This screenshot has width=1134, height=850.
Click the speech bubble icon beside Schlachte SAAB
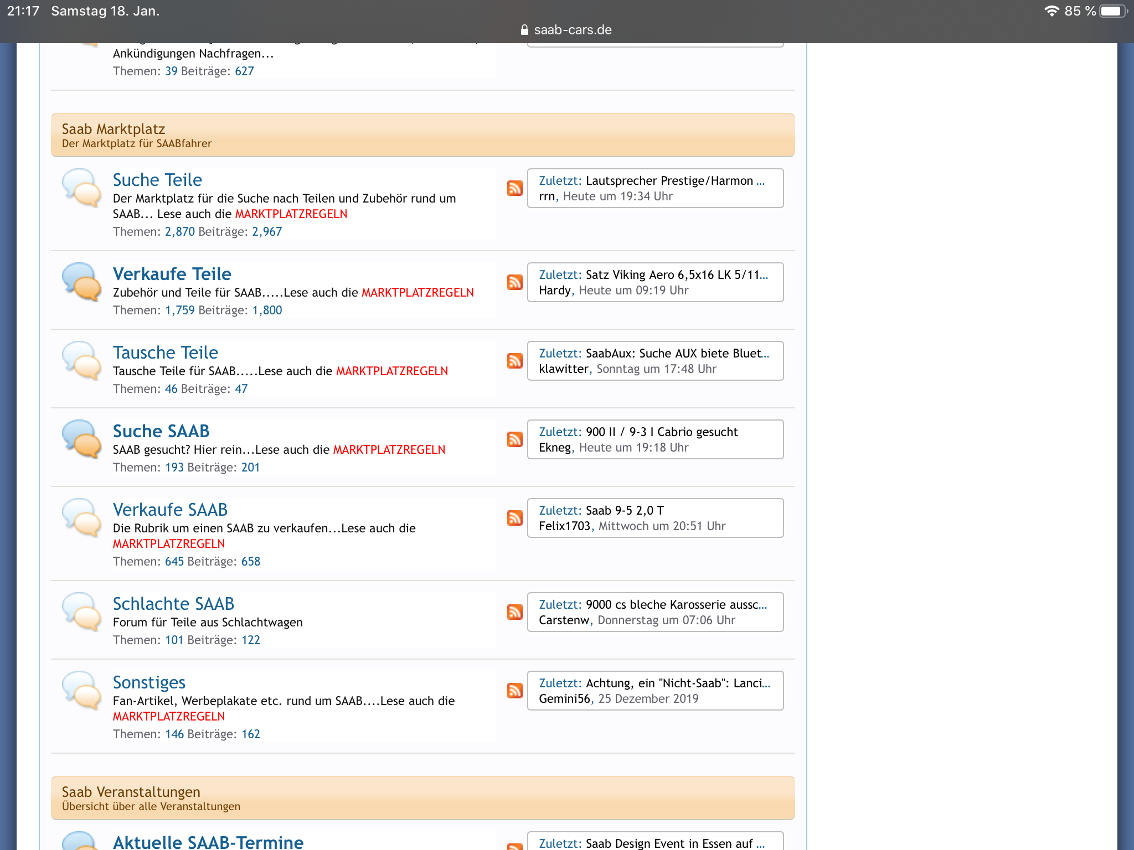[81, 611]
